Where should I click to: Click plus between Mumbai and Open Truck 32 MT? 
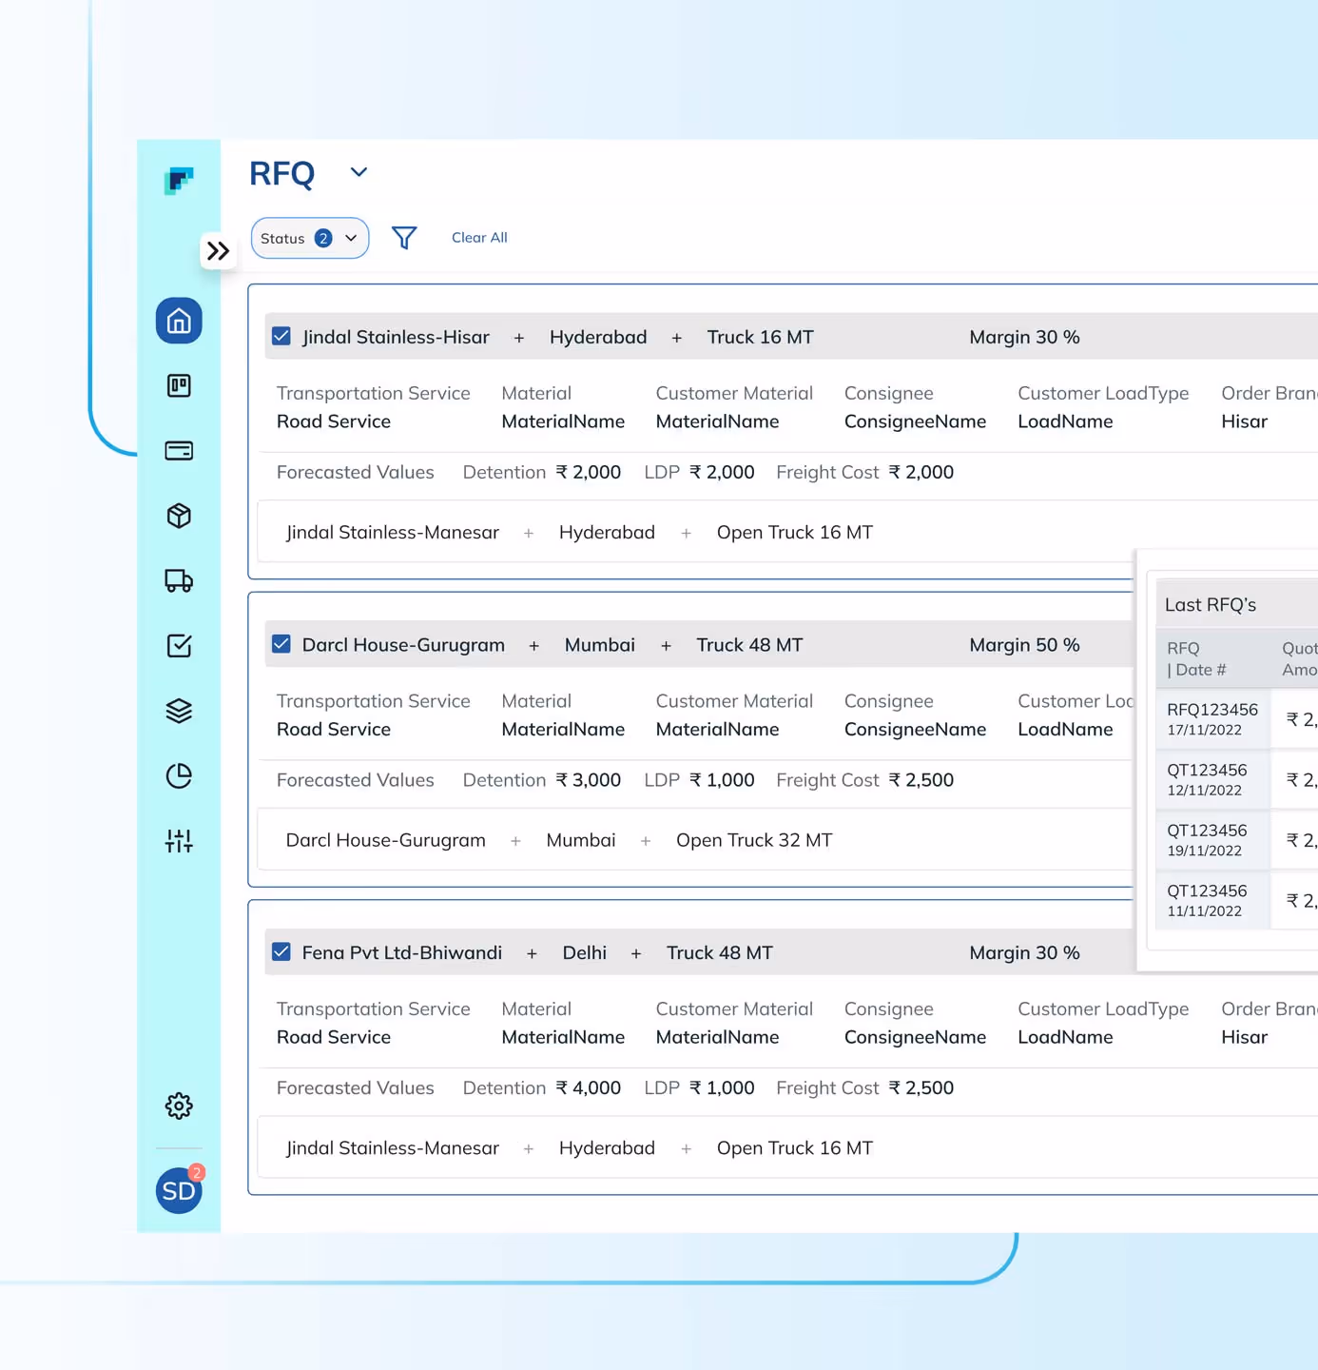click(646, 841)
